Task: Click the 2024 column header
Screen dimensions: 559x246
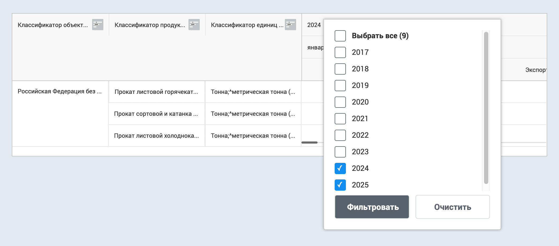Action: (314, 25)
